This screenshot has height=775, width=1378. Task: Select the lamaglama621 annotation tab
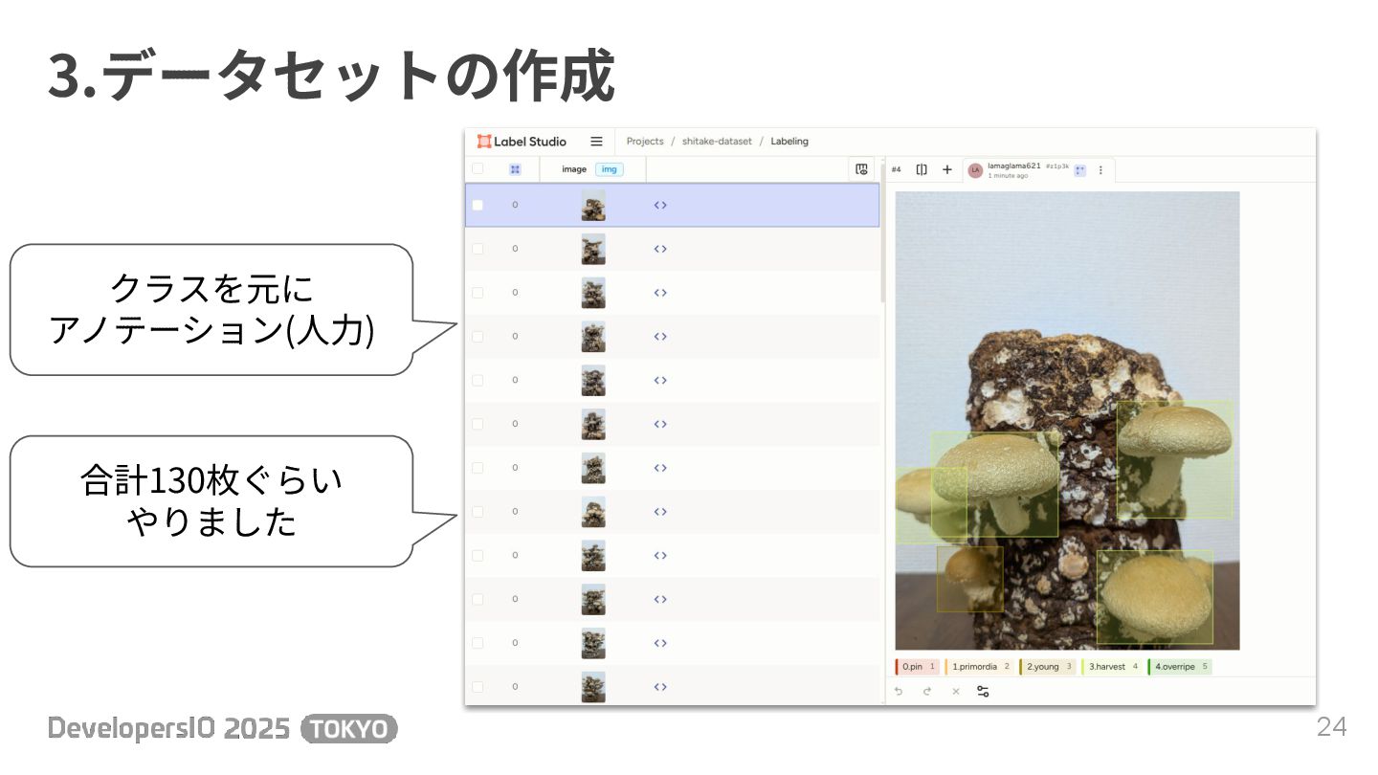tap(1039, 170)
